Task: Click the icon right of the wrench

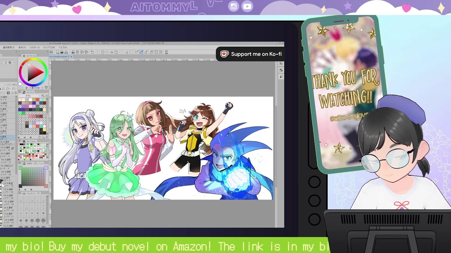Action: (x=47, y=96)
